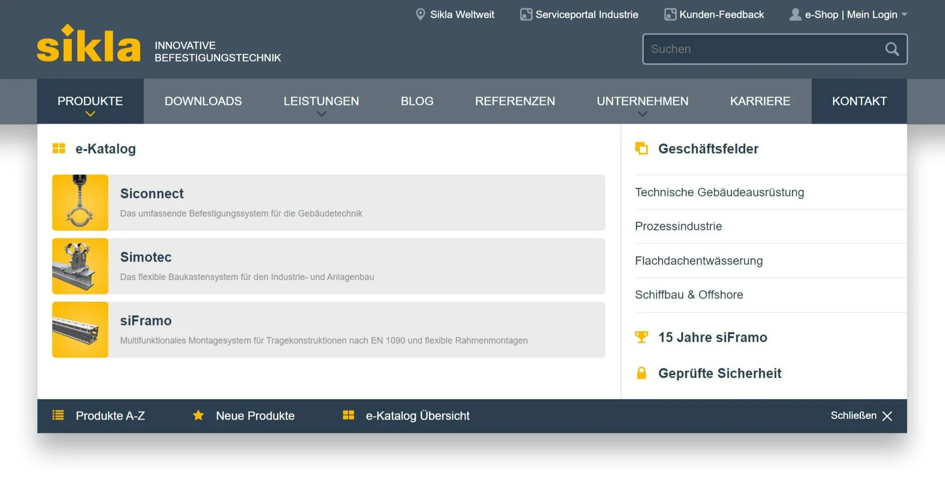Click the star icon beside Neue Produkte
Screen dimensions: 945x486
[x=198, y=415]
